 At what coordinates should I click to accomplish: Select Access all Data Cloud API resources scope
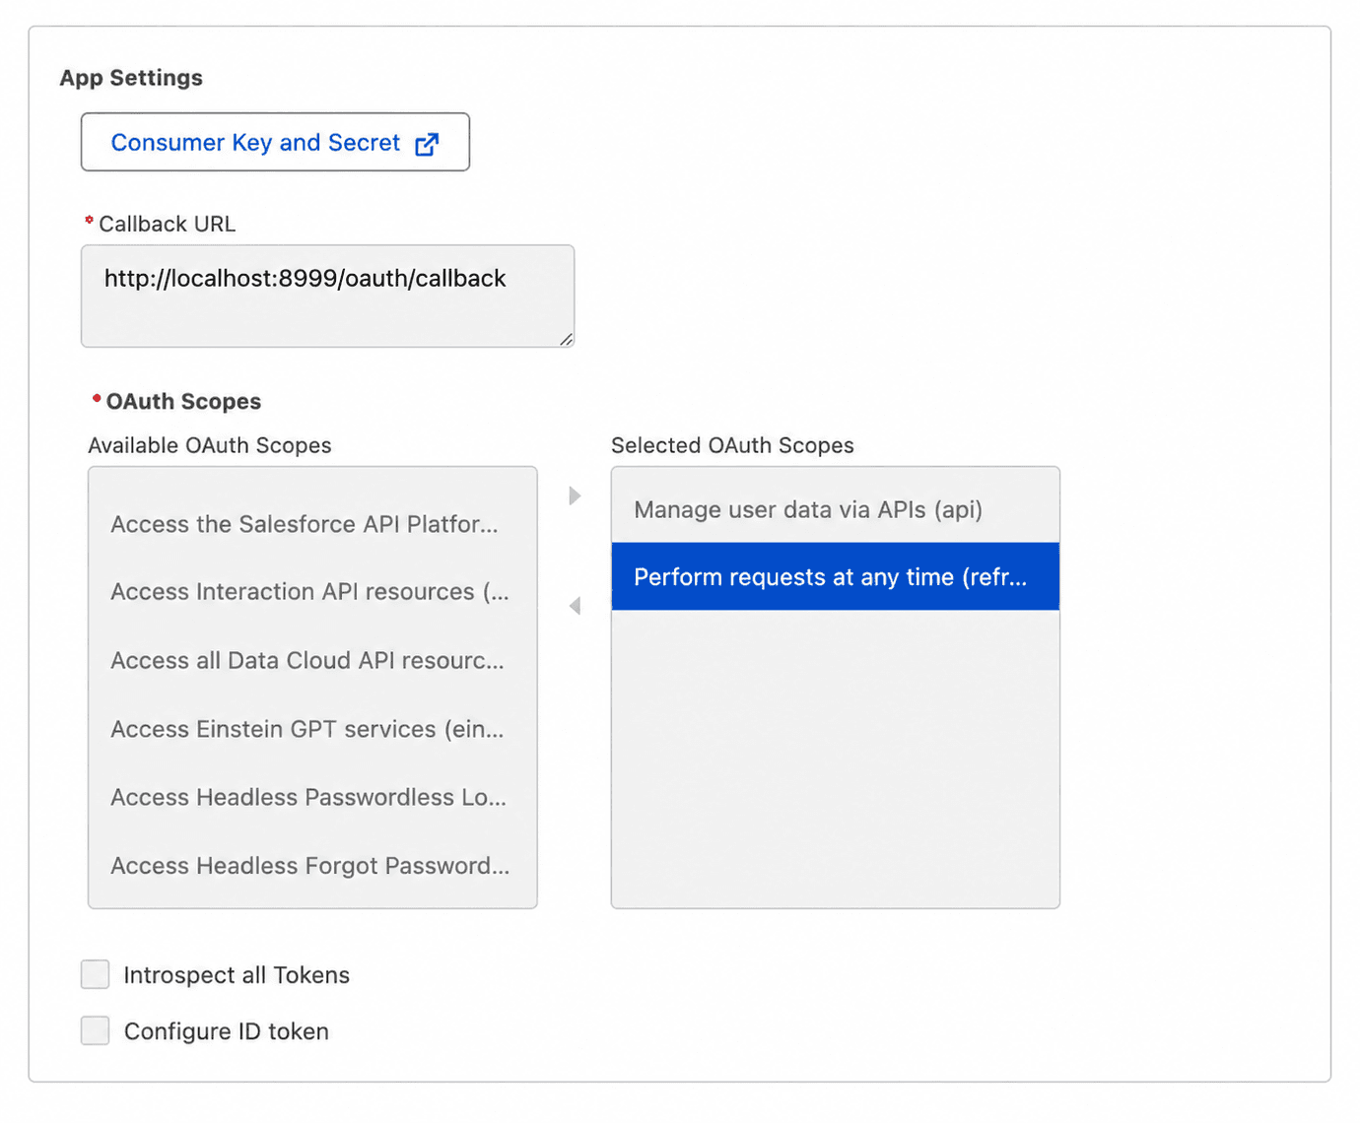pos(312,660)
